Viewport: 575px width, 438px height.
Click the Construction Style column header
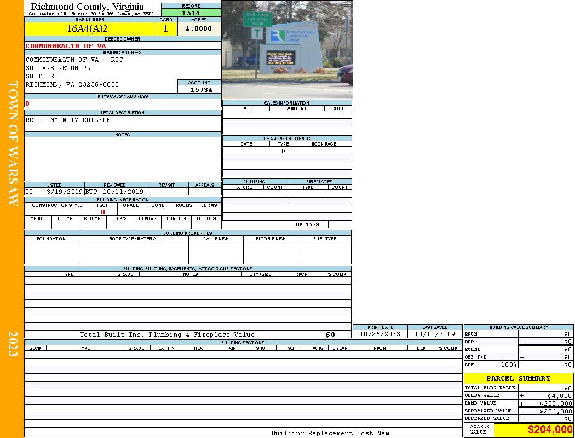tap(57, 205)
